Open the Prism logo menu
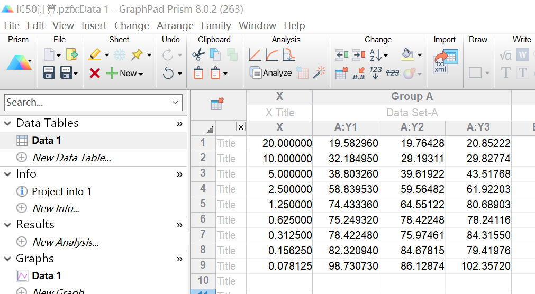535x294 pixels. pos(19,62)
